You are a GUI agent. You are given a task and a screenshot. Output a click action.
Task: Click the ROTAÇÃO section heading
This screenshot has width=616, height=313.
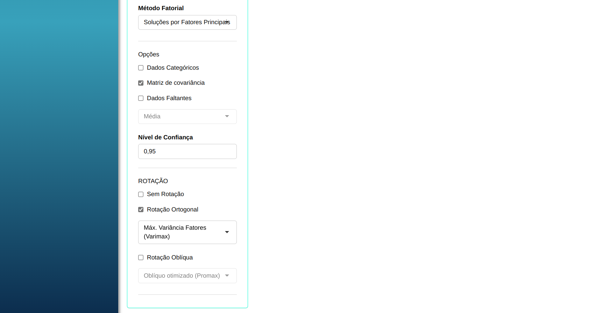[153, 181]
